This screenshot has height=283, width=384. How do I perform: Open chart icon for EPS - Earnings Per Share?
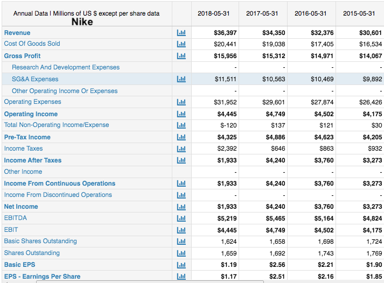181,277
